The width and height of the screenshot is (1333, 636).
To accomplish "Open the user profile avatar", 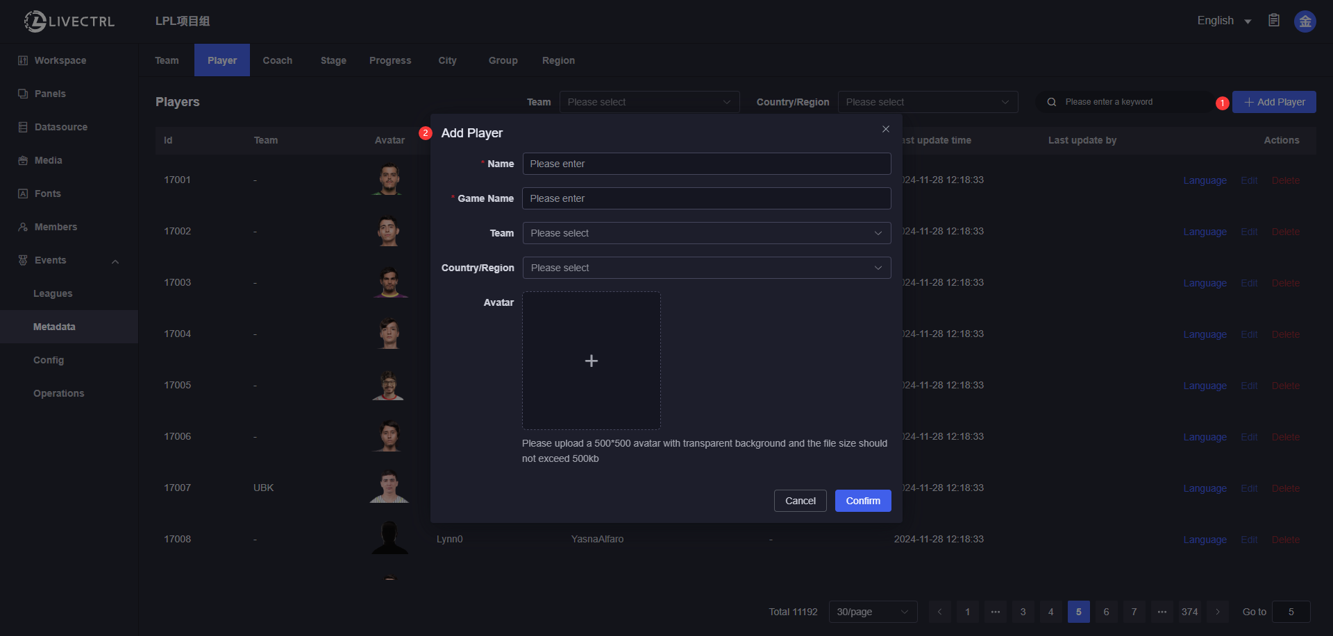I will pos(1305,22).
